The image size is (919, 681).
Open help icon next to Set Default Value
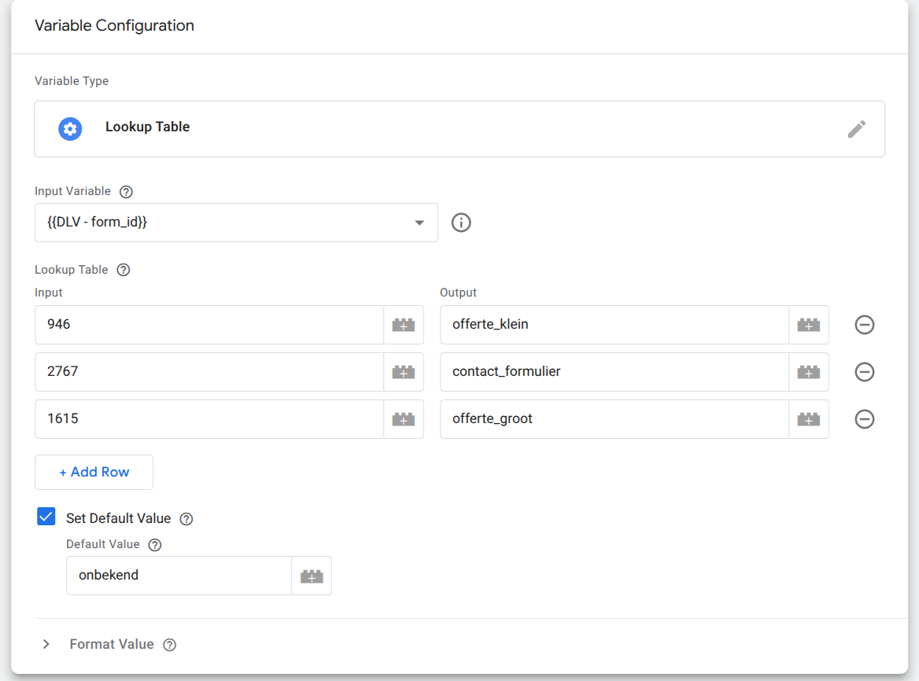(186, 519)
